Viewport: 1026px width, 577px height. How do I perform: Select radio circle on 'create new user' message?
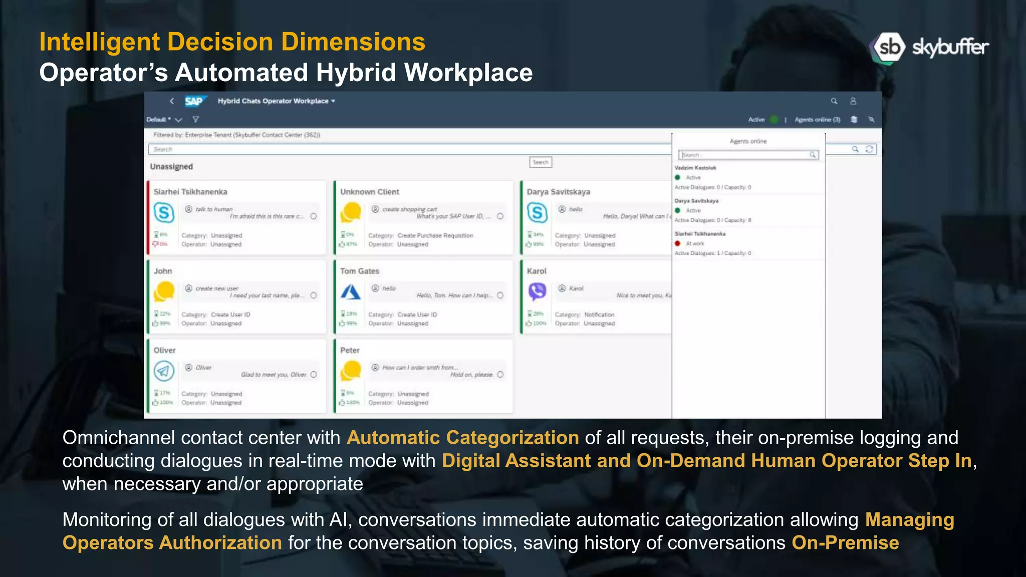click(314, 296)
